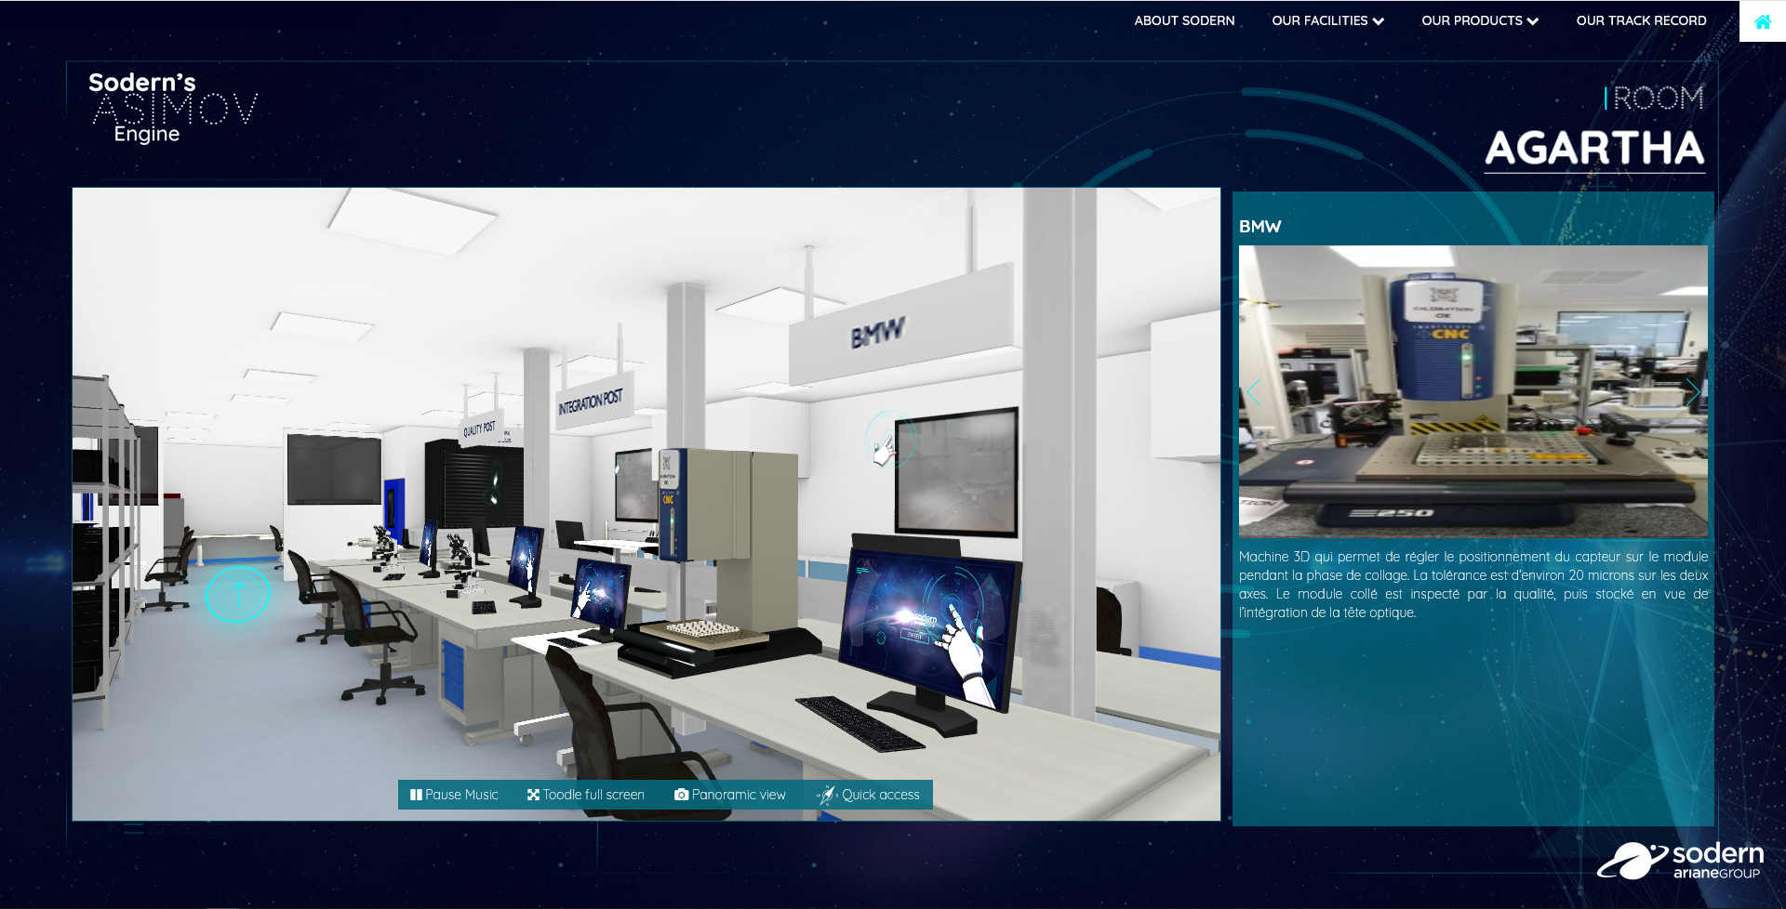The height and width of the screenshot is (909, 1786).
Task: Expand the Our Facilities dropdown
Action: (x=1327, y=20)
